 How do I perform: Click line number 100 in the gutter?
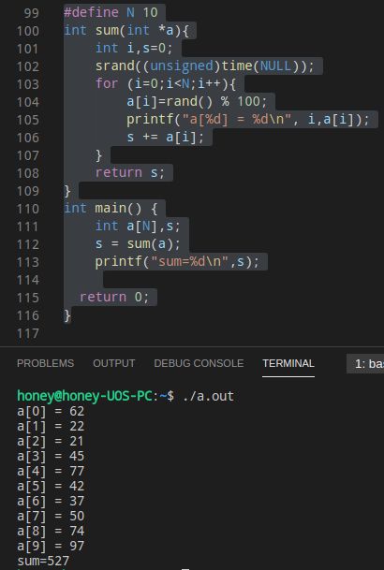pyautogui.click(x=28, y=31)
